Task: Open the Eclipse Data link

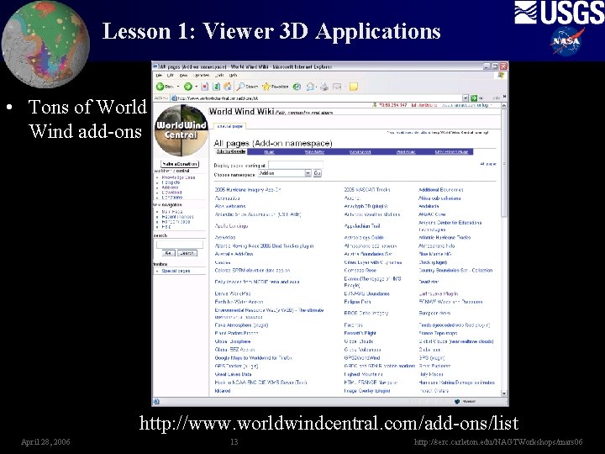Action: (357, 302)
